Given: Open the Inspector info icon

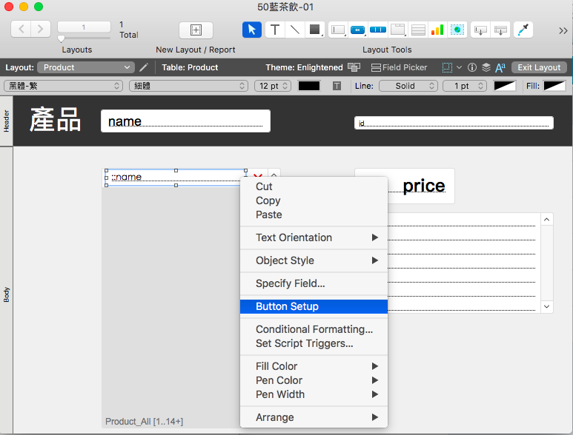Looking at the screenshot, I should (472, 67).
